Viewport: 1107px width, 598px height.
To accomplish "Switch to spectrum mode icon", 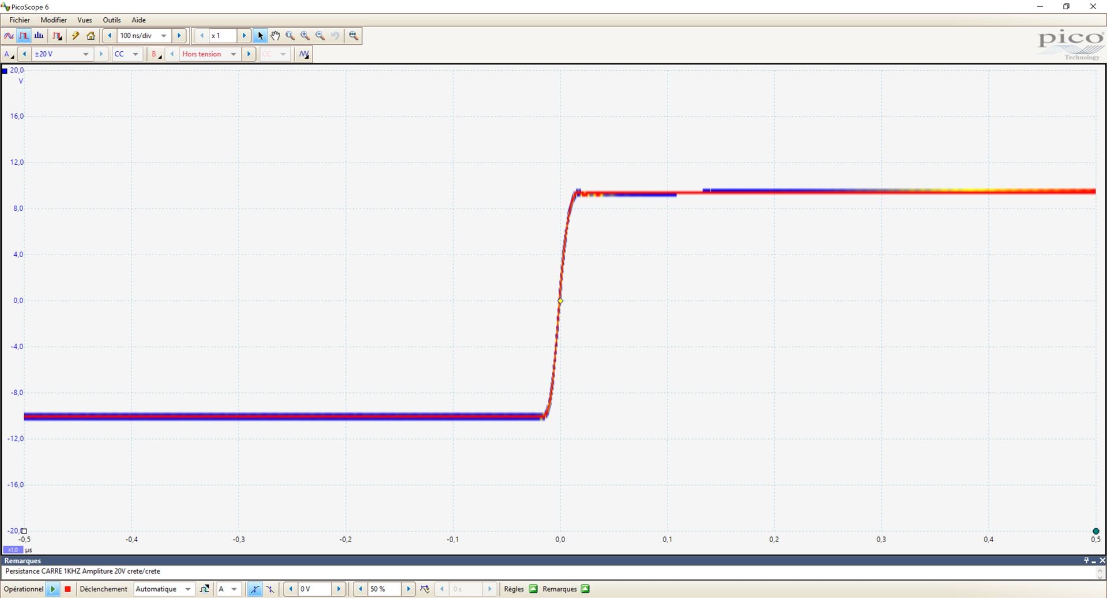I will tap(39, 36).
